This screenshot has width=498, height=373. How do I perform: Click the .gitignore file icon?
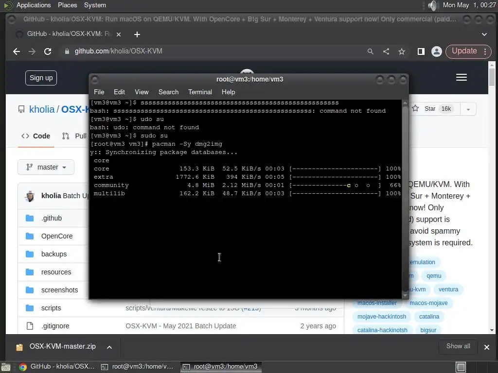30,326
